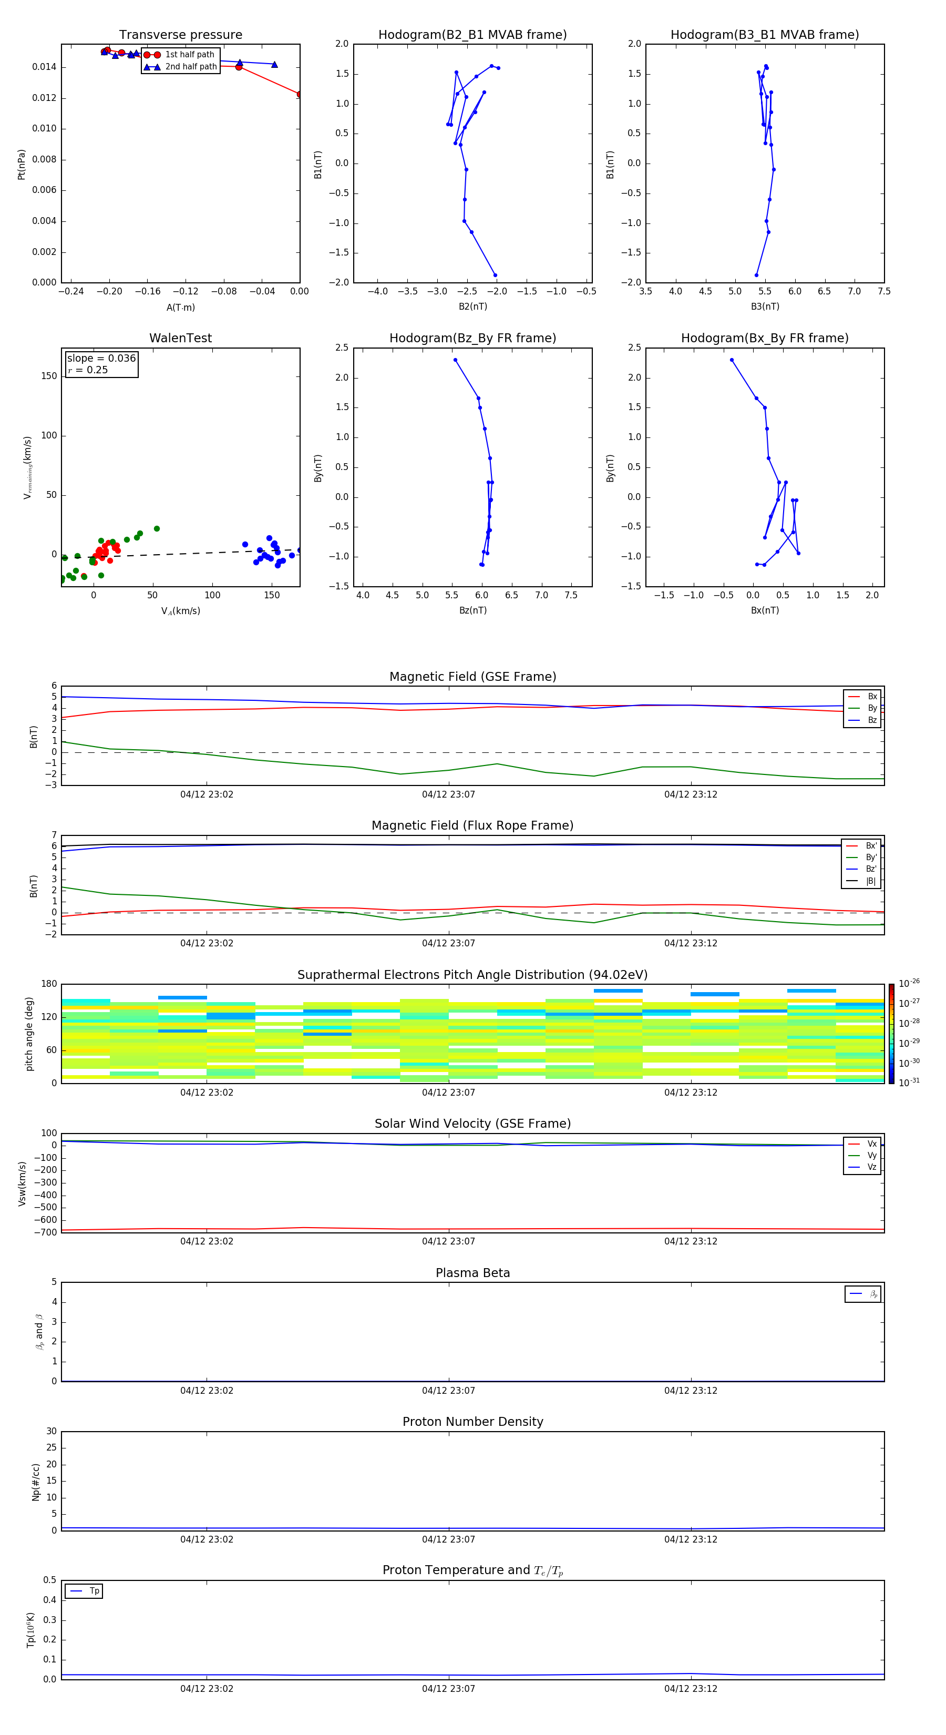Select the "V_remaining(km/s)" y-axis label
The image size is (946, 1735).
tap(28, 467)
